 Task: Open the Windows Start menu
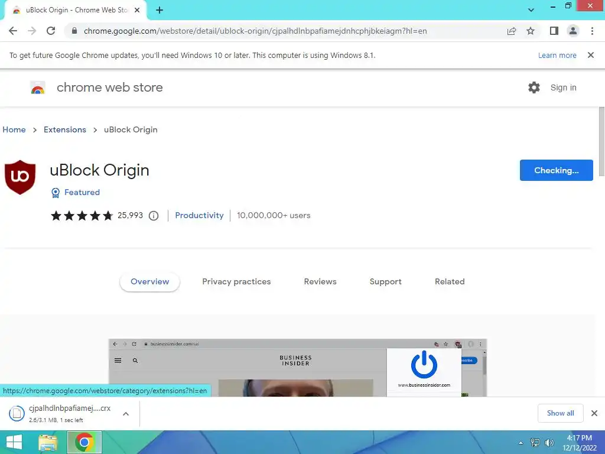[x=14, y=442]
